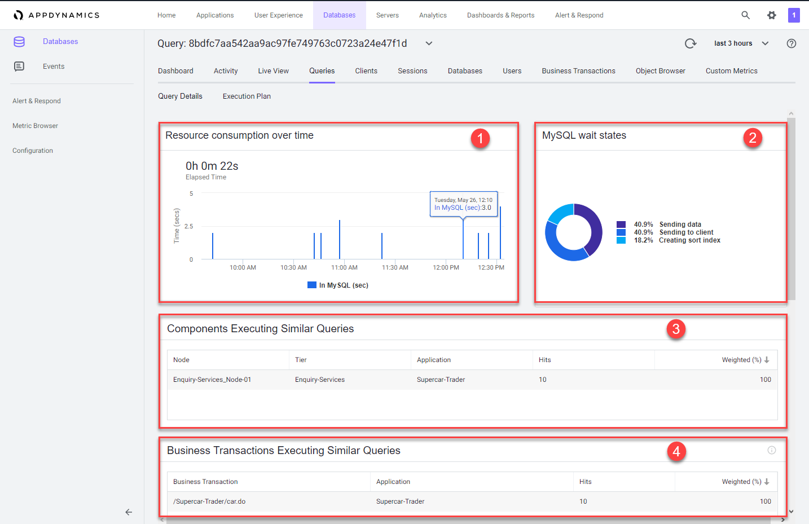Click the user account avatar icon
Screen dimensions: 809x524
click(794, 15)
